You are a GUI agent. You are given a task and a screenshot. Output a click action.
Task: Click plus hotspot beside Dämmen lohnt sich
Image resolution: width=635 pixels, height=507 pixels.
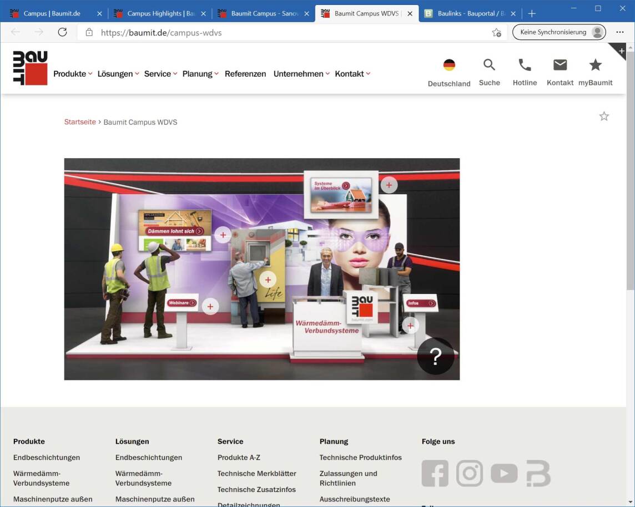point(223,235)
